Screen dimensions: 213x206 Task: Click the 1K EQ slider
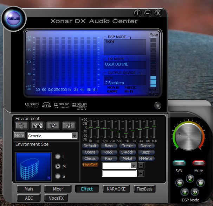pos(126,129)
